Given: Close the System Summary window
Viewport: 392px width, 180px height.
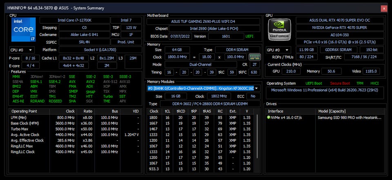Looking at the screenshot, I should pos(383,8).
